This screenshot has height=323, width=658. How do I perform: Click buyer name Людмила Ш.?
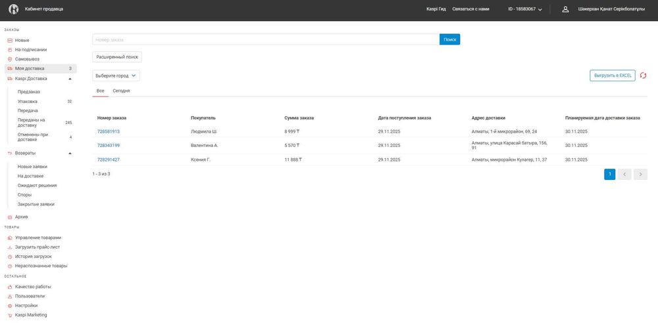click(x=204, y=131)
